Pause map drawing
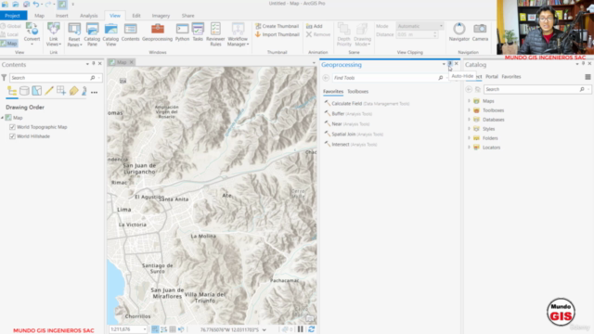Image resolution: width=594 pixels, height=334 pixels. point(301,329)
